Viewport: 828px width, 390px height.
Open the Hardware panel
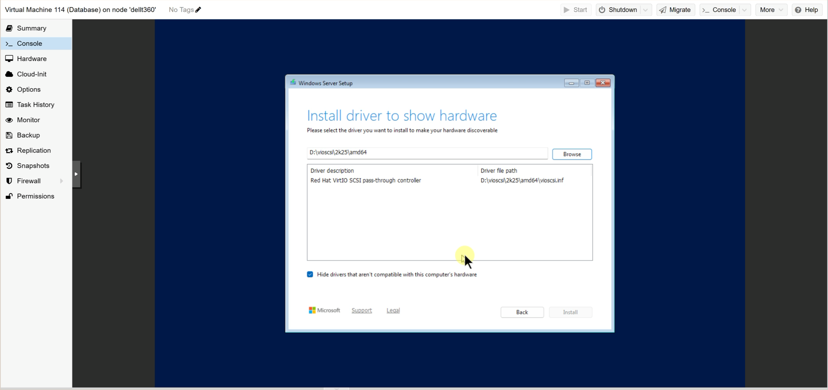[x=32, y=58]
